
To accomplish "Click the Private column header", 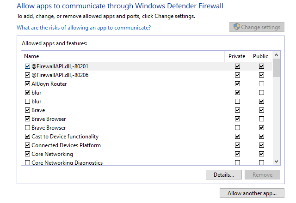I will tap(237, 56).
